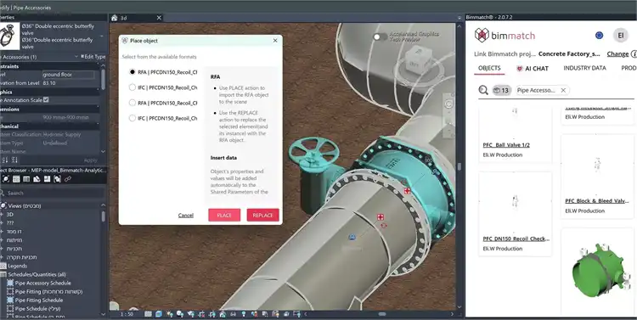The width and height of the screenshot is (637, 320).
Task: Click the third Project Browser toolbar icon
Action: (26, 179)
